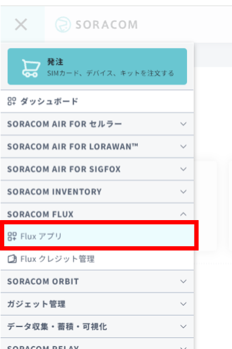Click the dashboard grid icon
This screenshot has width=232, height=349.
tap(12, 102)
